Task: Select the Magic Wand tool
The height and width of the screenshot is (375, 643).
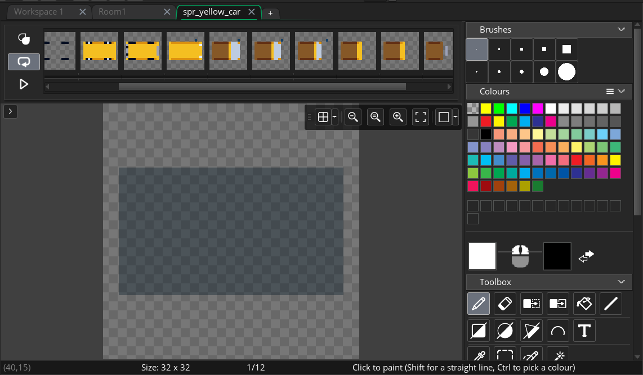Action: point(558,354)
